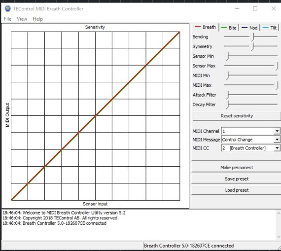Select the Breath tab
Viewport: 281px width, 251px height.
tap(206, 27)
